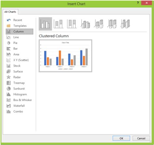This screenshot has width=154, height=145.
Task: Click the Pie chart category icon
Action: tap(9, 43)
